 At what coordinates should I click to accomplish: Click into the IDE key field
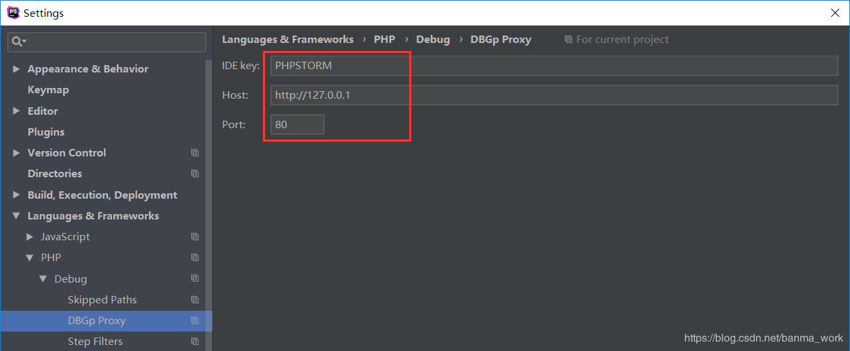coord(554,66)
